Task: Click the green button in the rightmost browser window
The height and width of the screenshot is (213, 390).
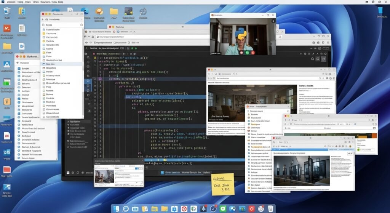Action: [x=359, y=150]
